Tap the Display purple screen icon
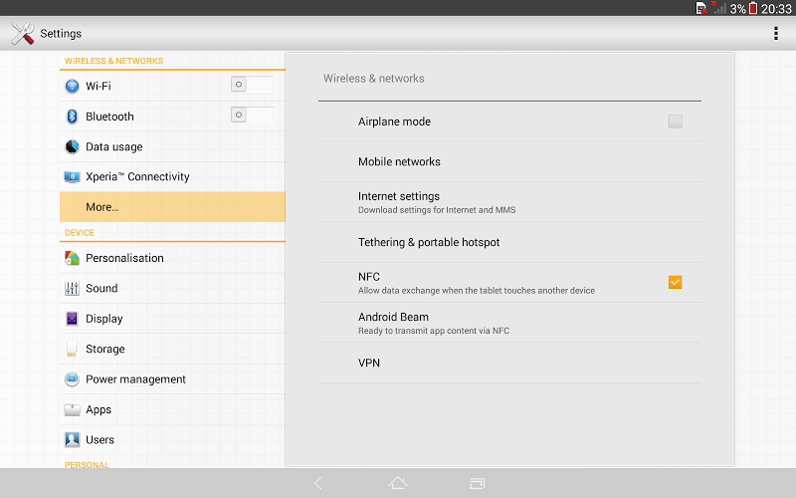Image resolution: width=796 pixels, height=498 pixels. pyautogui.click(x=72, y=319)
